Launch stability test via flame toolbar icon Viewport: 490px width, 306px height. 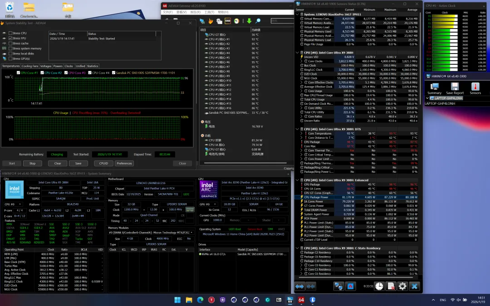pos(211,21)
